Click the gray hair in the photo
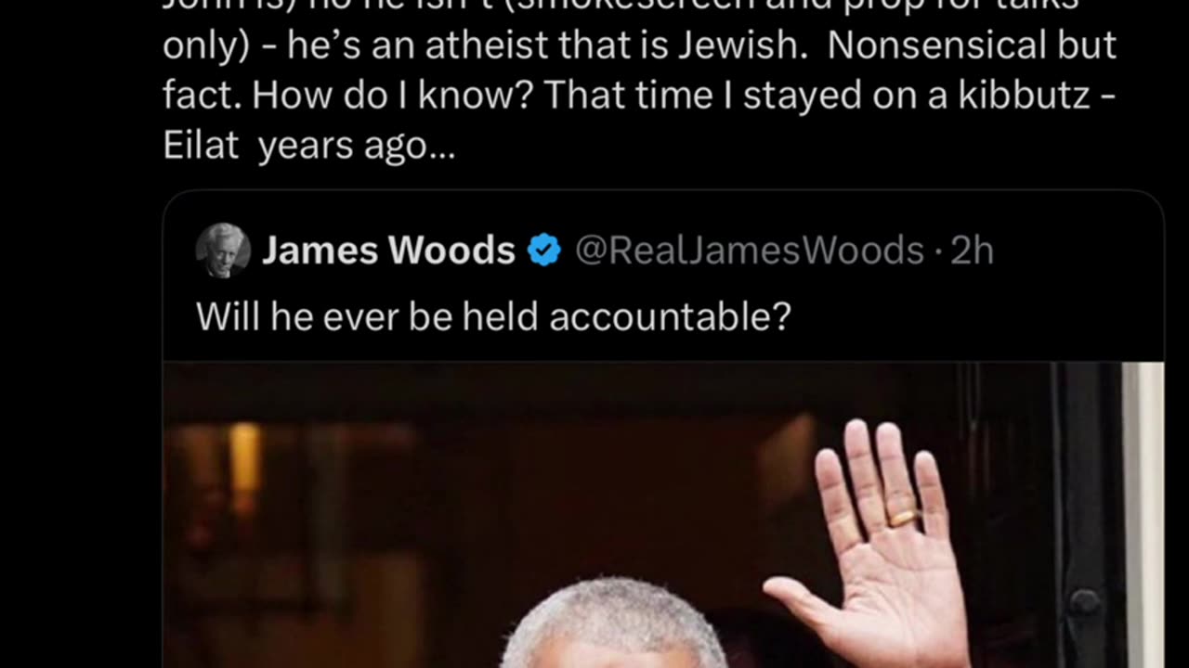1189x668 pixels. [613, 622]
